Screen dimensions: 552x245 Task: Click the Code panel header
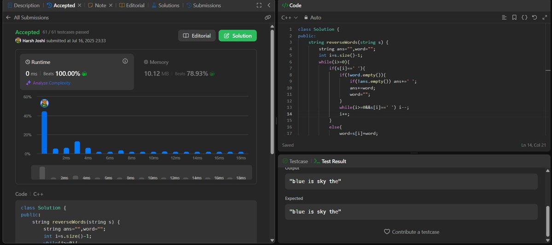[x=291, y=5]
